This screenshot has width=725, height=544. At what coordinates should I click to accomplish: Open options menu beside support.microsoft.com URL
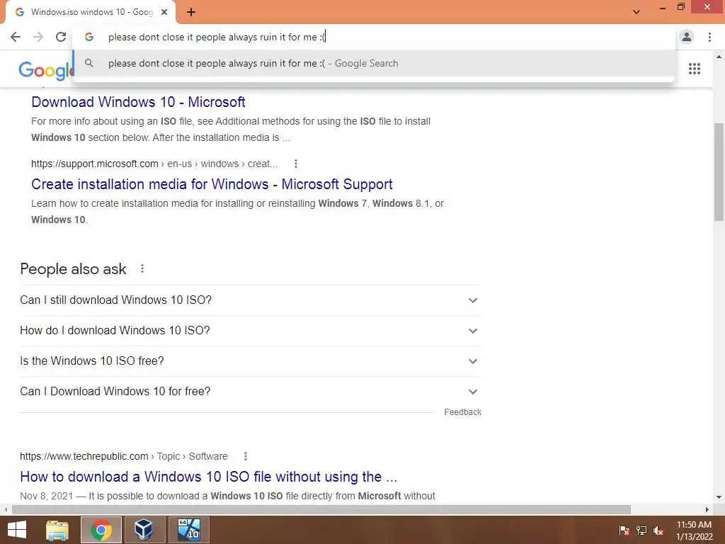(x=296, y=164)
